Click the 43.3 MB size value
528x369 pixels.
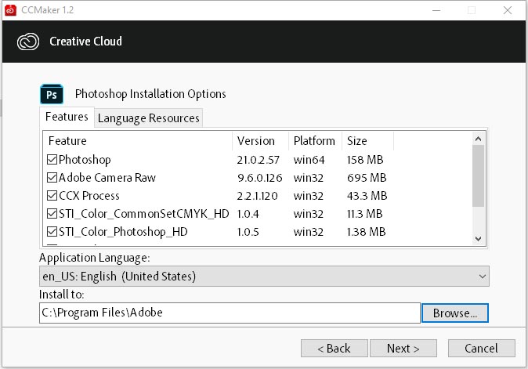367,196
